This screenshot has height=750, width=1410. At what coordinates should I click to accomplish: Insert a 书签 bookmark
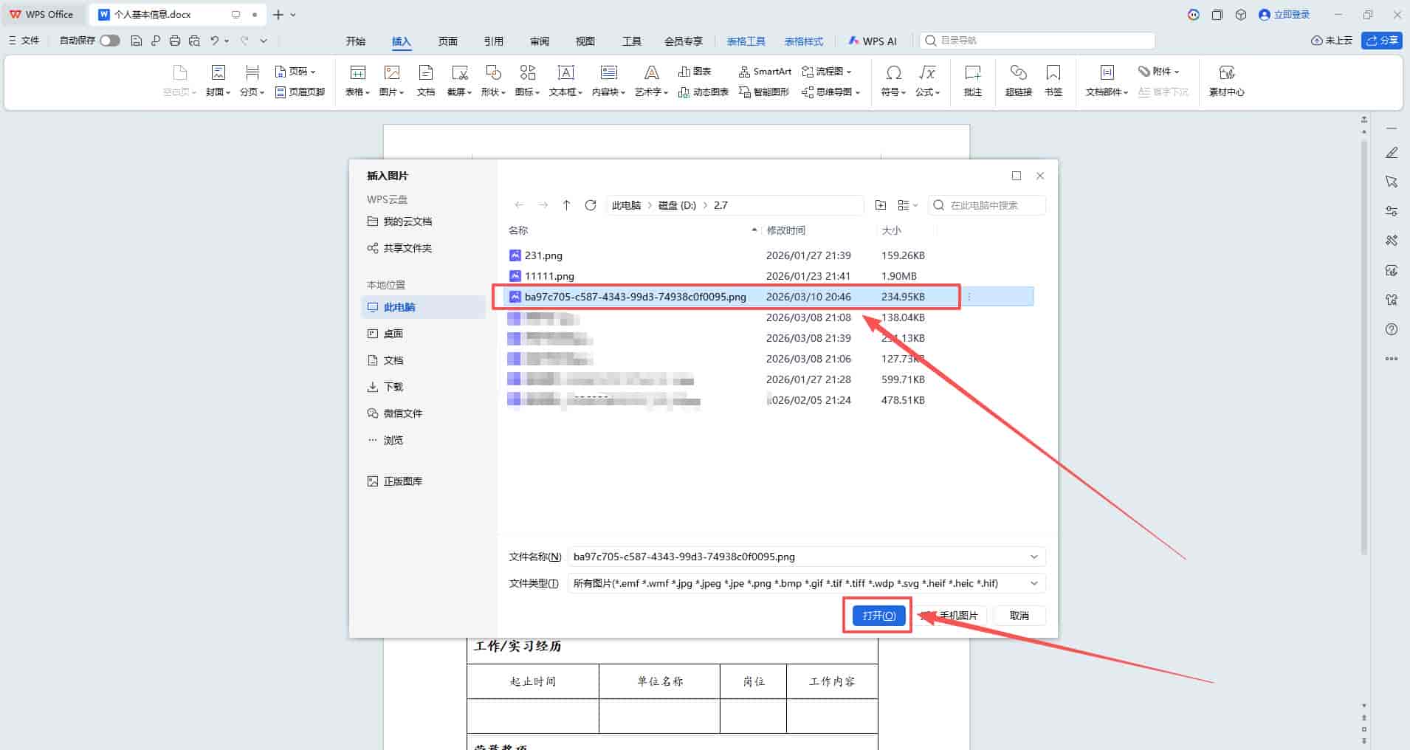pyautogui.click(x=1053, y=80)
